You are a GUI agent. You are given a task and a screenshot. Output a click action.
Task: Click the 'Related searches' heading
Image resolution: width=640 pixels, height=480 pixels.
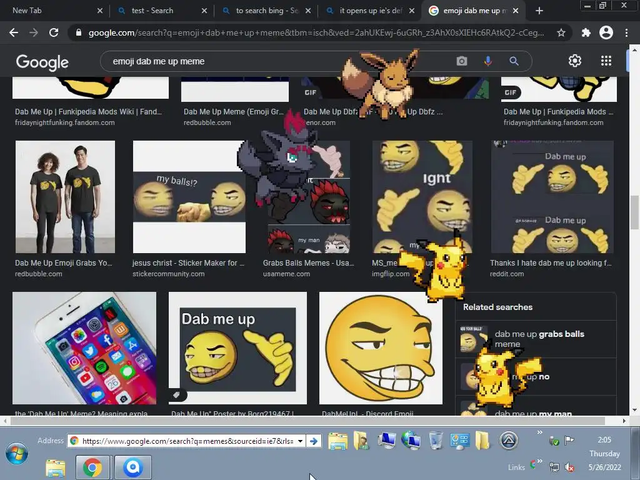(x=497, y=307)
